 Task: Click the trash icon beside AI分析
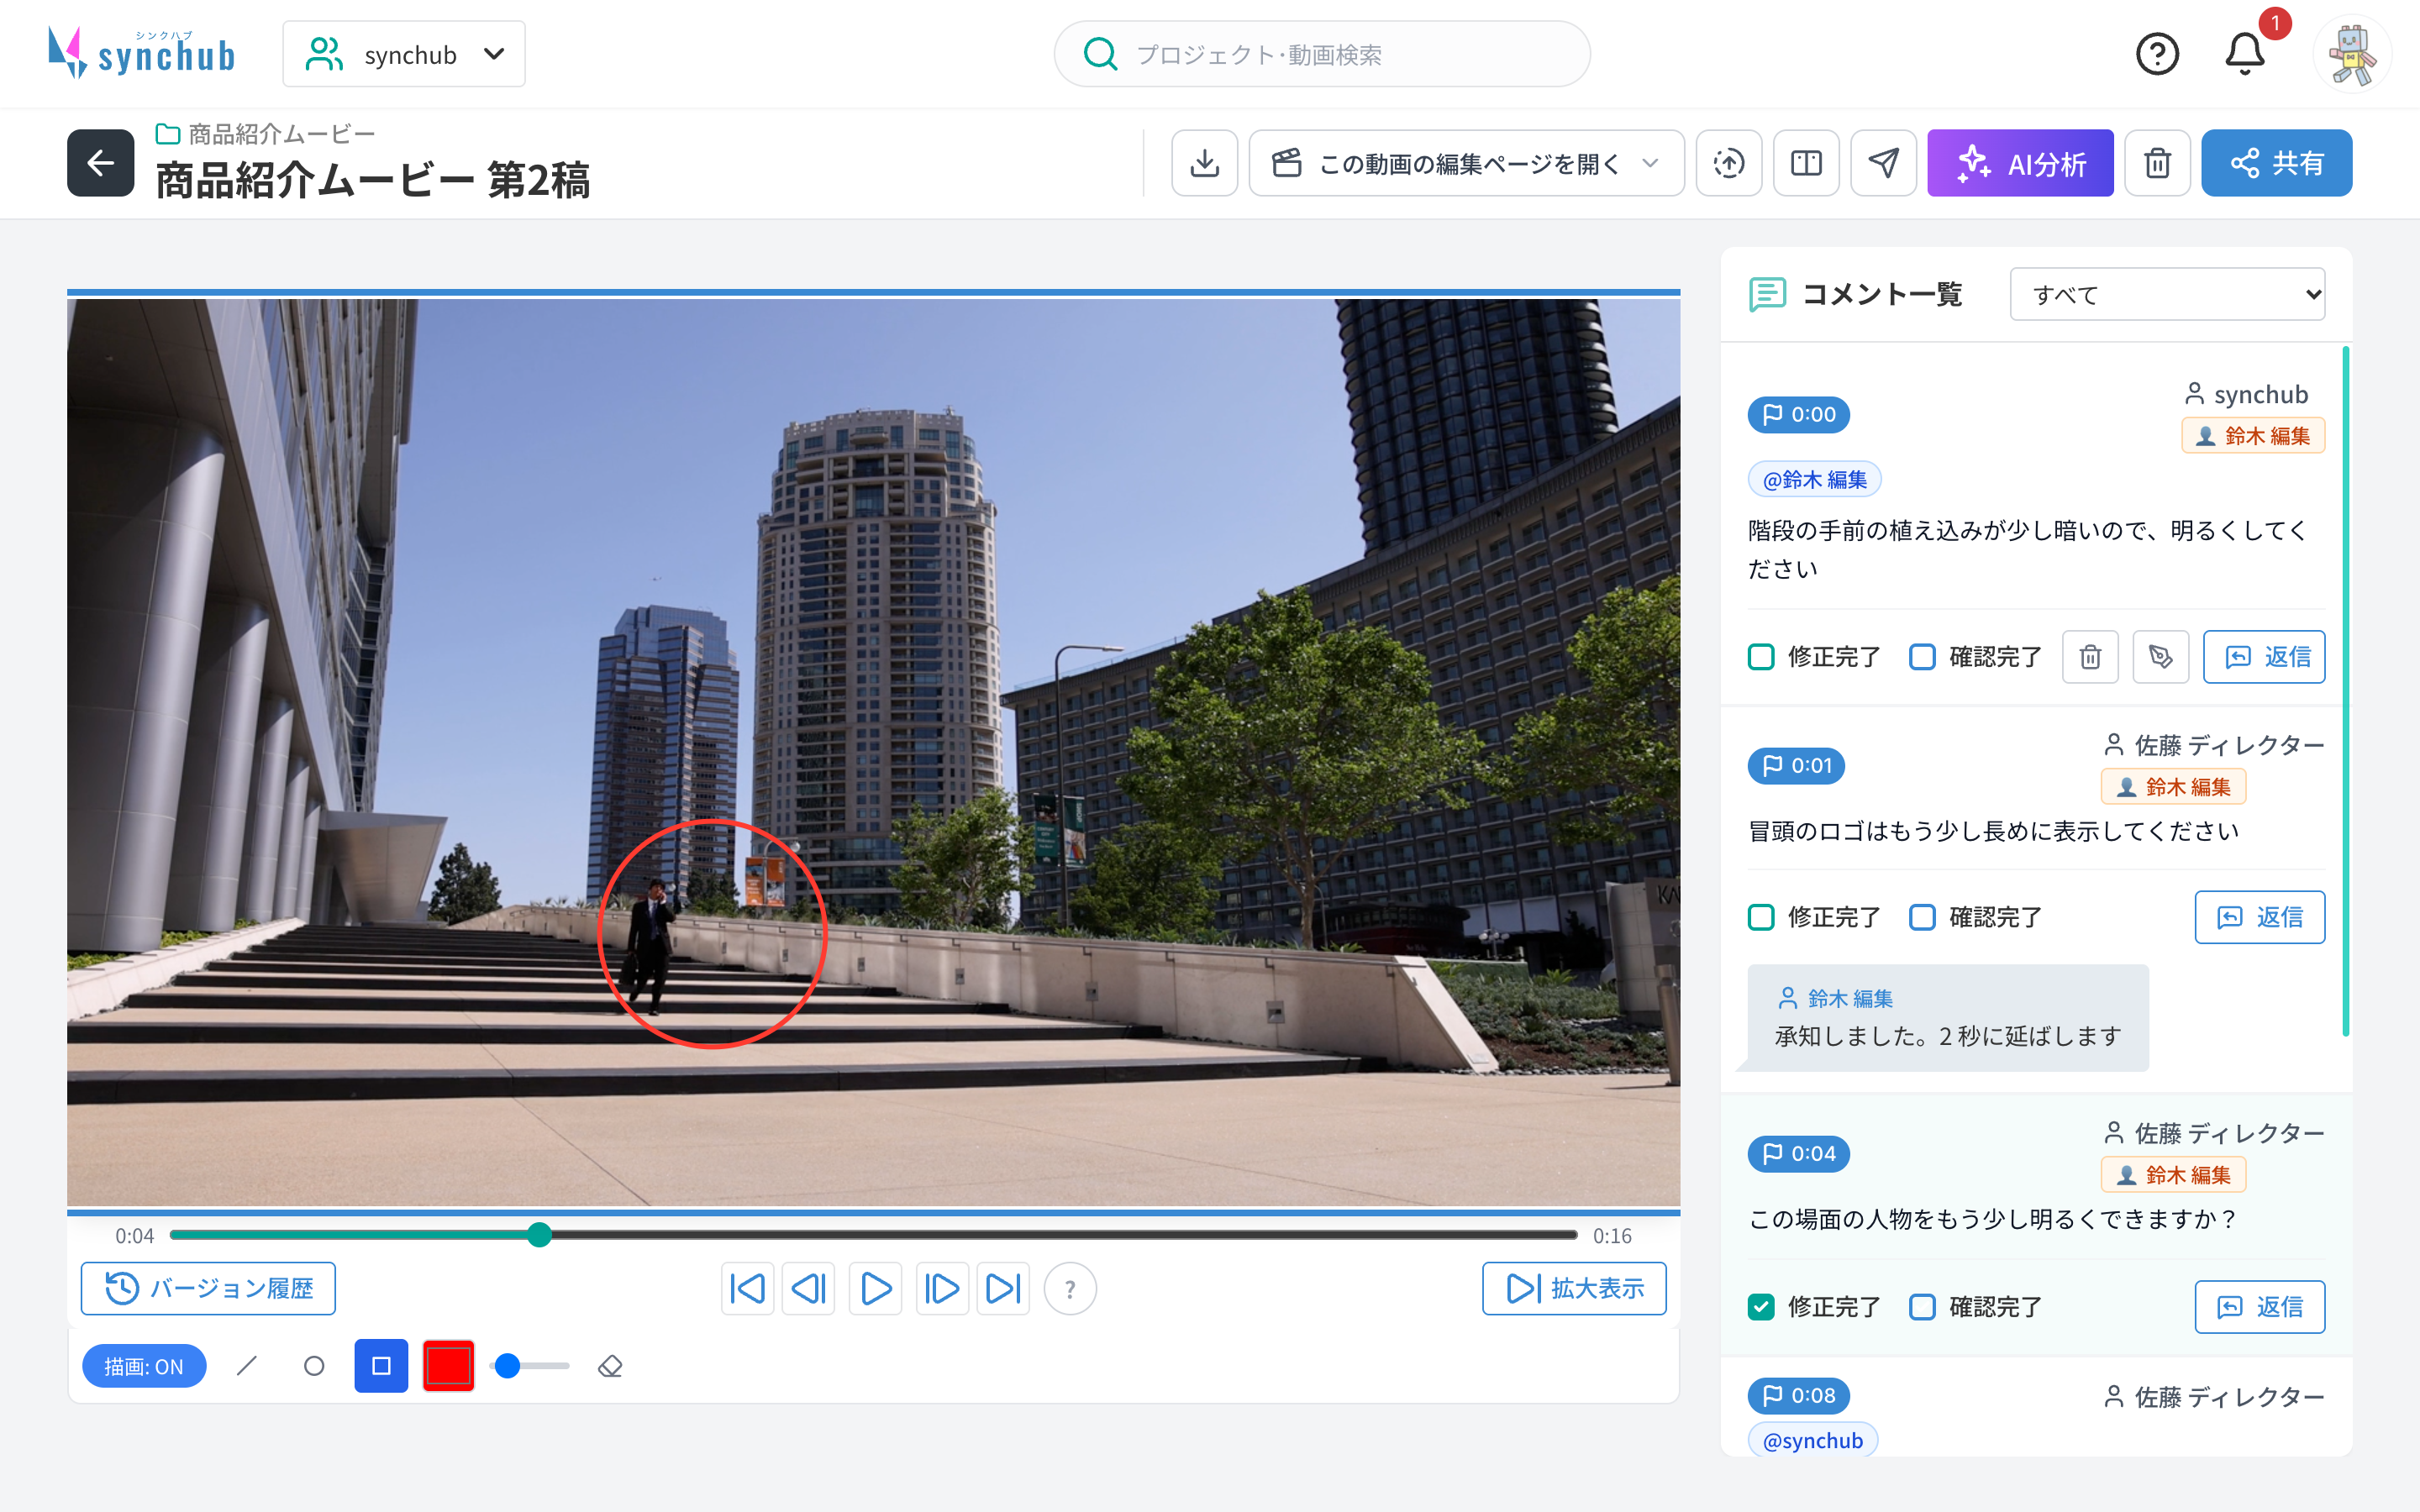[x=2157, y=163]
